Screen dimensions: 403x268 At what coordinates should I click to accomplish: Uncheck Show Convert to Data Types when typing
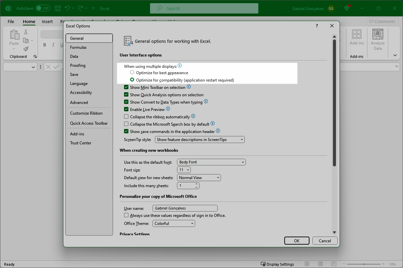pos(126,102)
